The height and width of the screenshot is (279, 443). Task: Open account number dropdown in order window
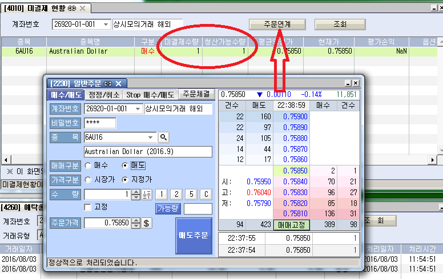138,109
